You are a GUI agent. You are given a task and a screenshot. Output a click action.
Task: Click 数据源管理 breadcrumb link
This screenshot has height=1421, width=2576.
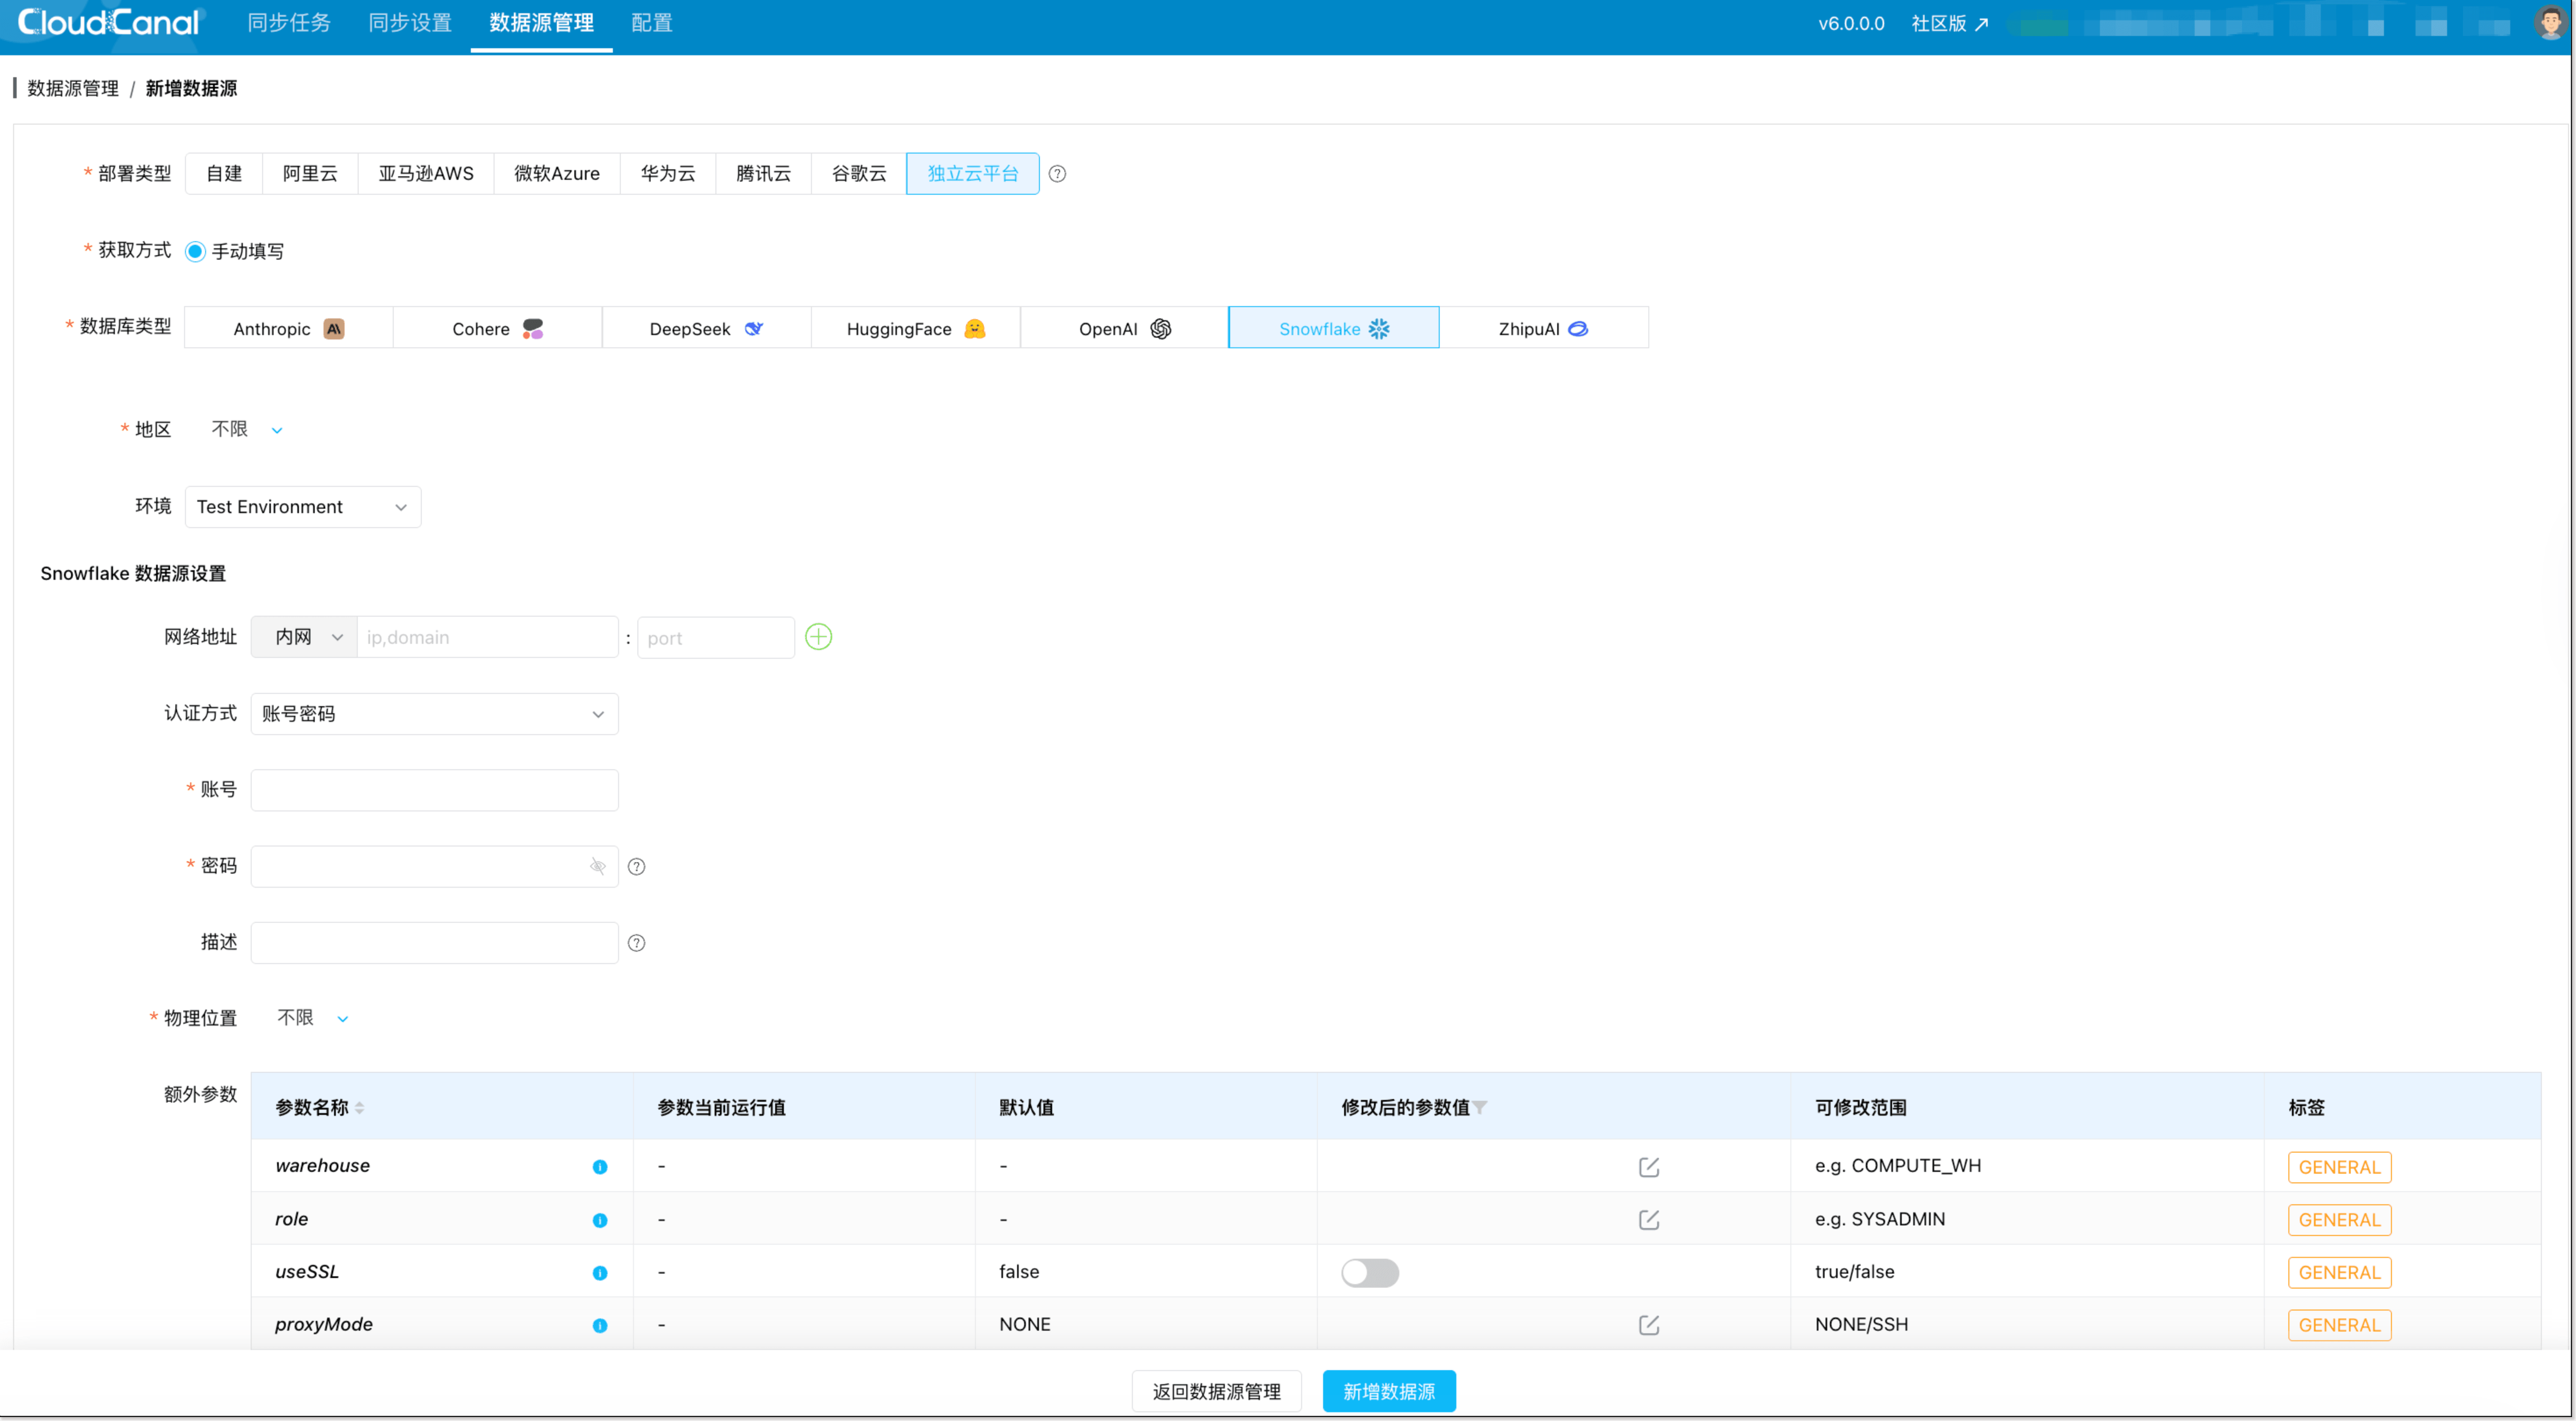coord(73,88)
